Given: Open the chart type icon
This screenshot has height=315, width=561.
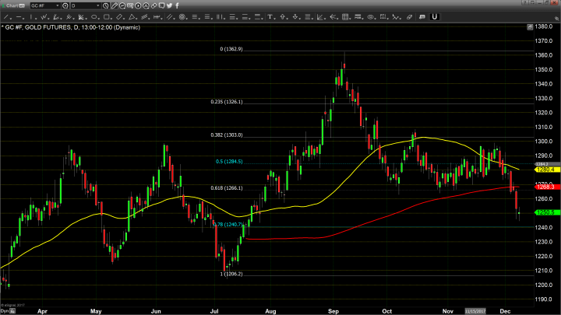Looking at the screenshot, I should (x=122, y=5).
